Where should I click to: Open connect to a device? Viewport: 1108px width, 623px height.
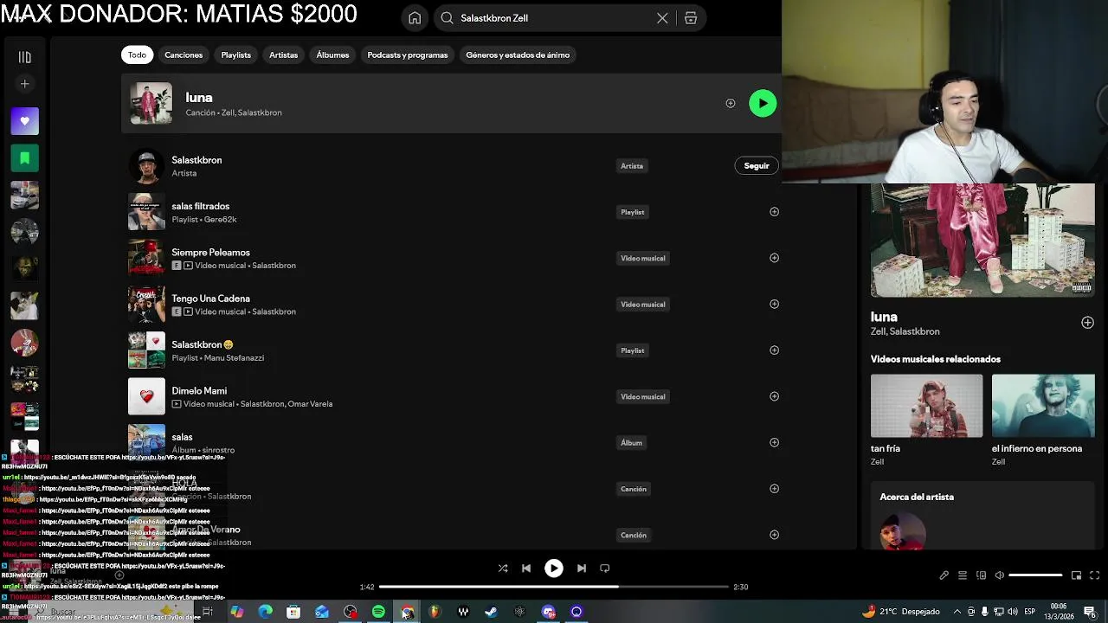pyautogui.click(x=981, y=575)
